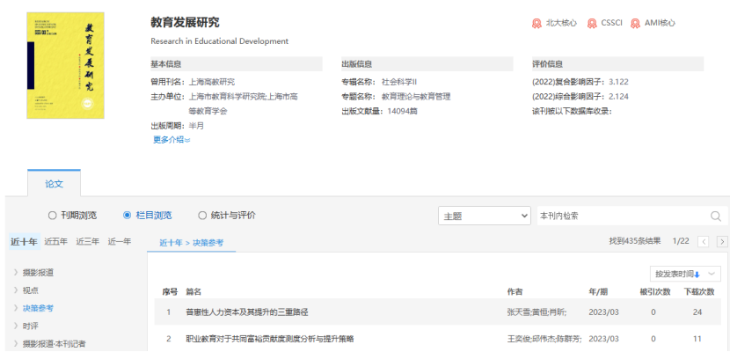Click the 北大核心 badge icon

tap(537, 24)
